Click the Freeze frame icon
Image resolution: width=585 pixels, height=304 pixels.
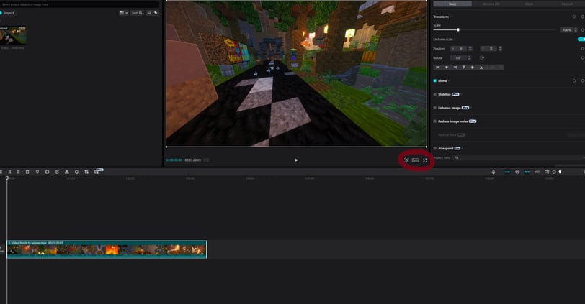pyautogui.click(x=47, y=172)
